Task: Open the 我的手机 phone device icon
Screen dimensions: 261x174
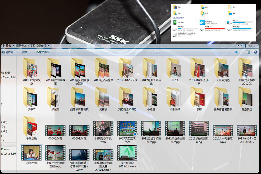Action: pyautogui.click(x=175, y=22)
